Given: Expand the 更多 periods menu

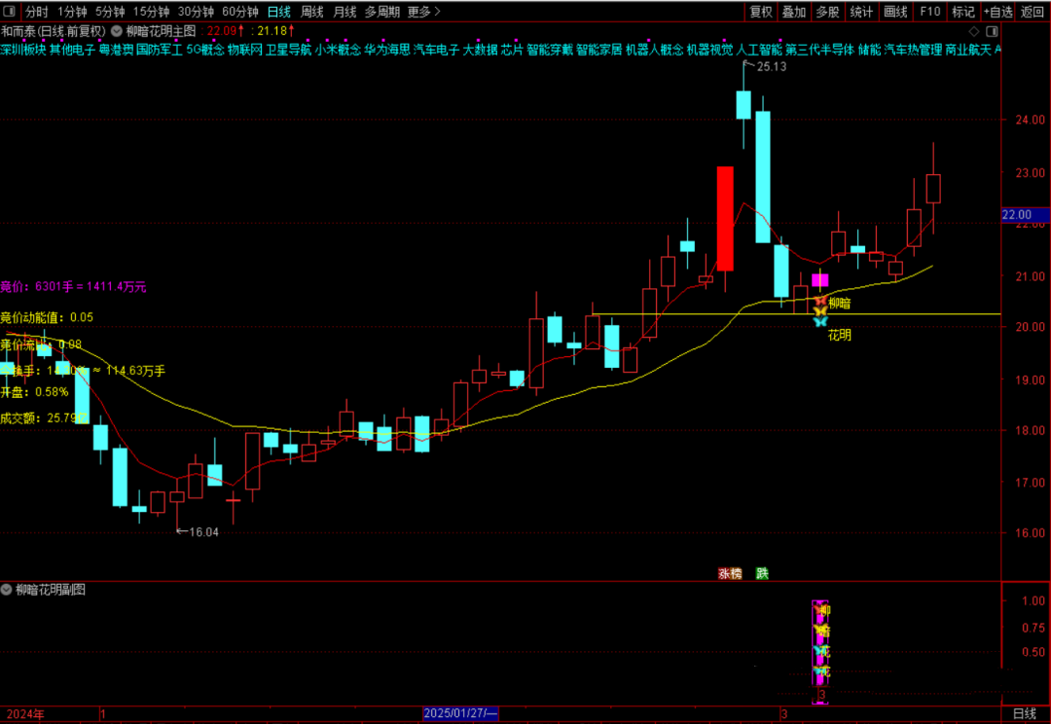Looking at the screenshot, I should 423,12.
